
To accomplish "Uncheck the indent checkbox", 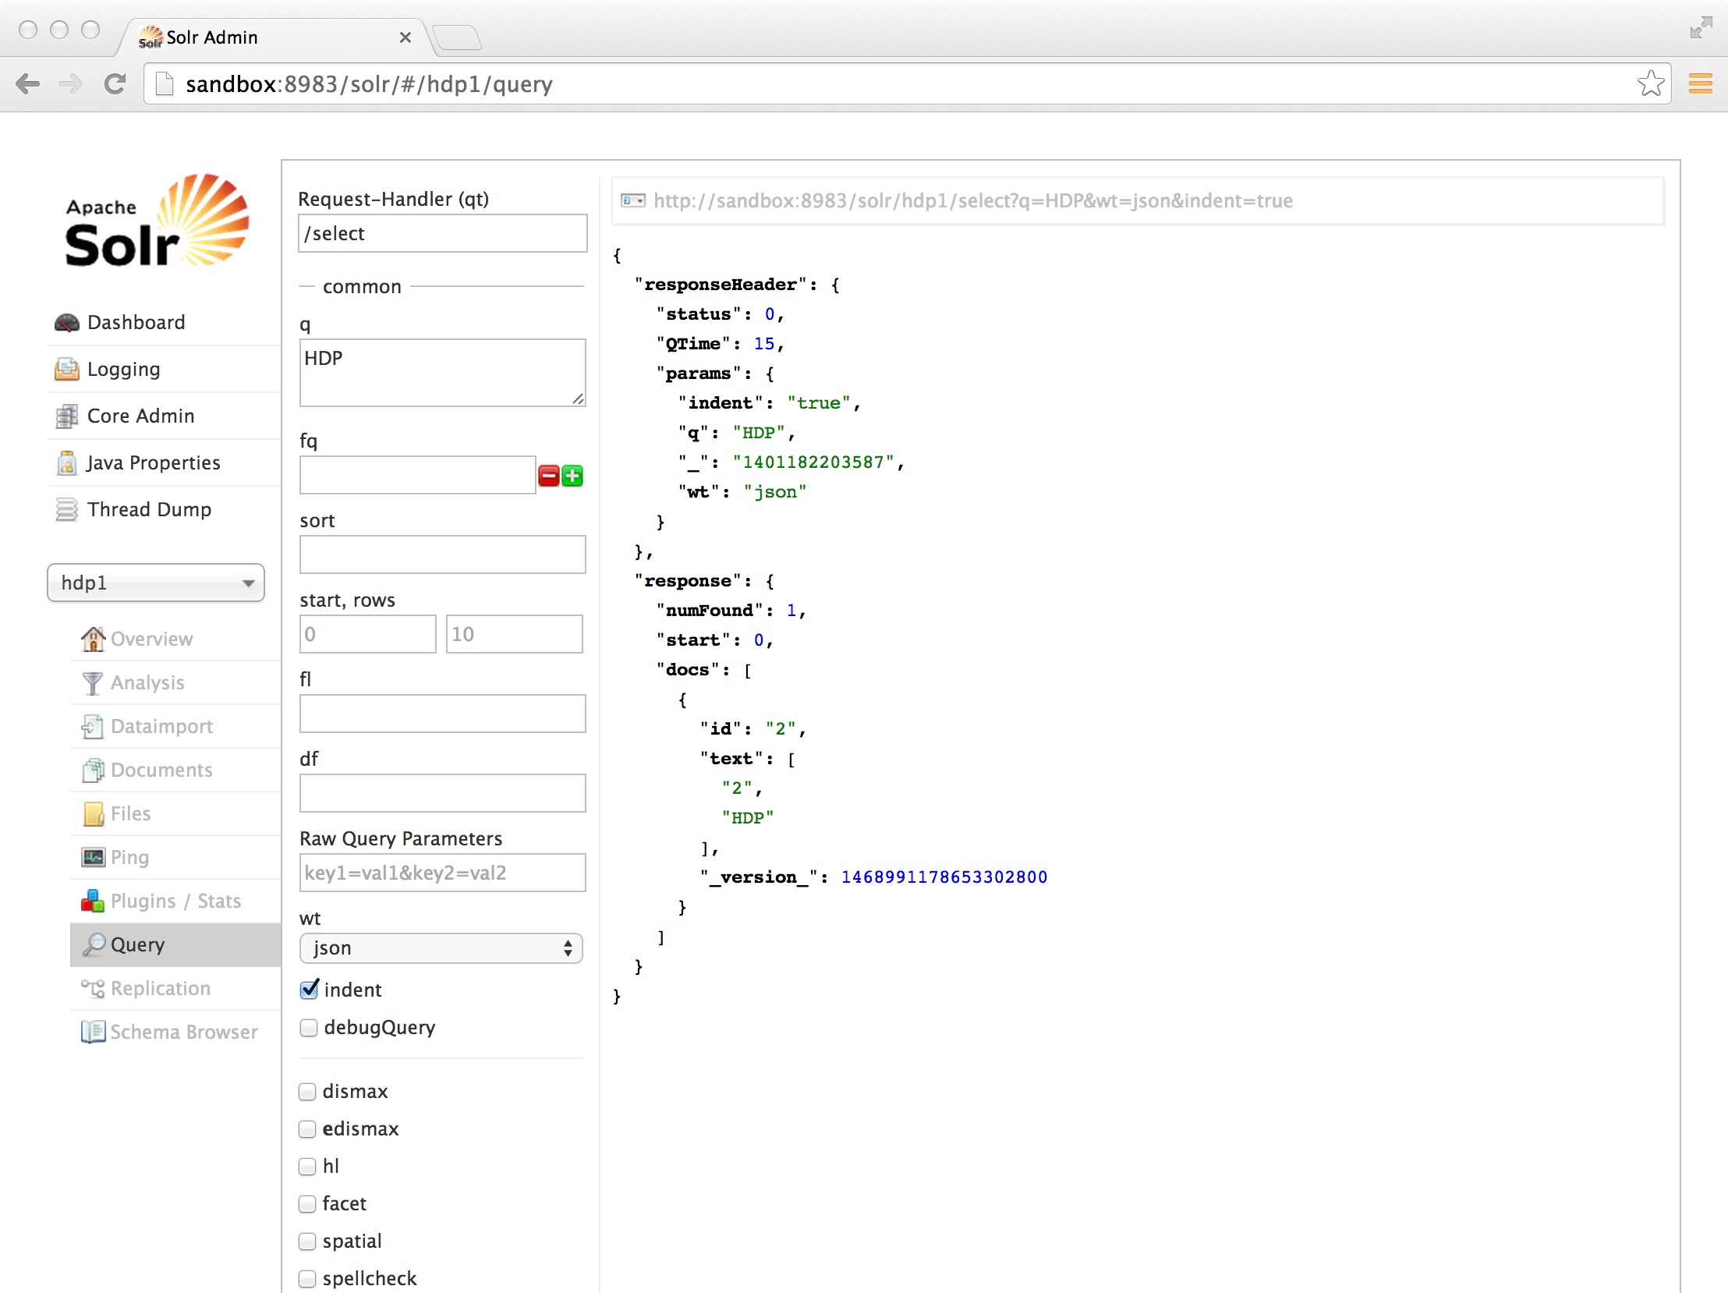I will tap(310, 989).
